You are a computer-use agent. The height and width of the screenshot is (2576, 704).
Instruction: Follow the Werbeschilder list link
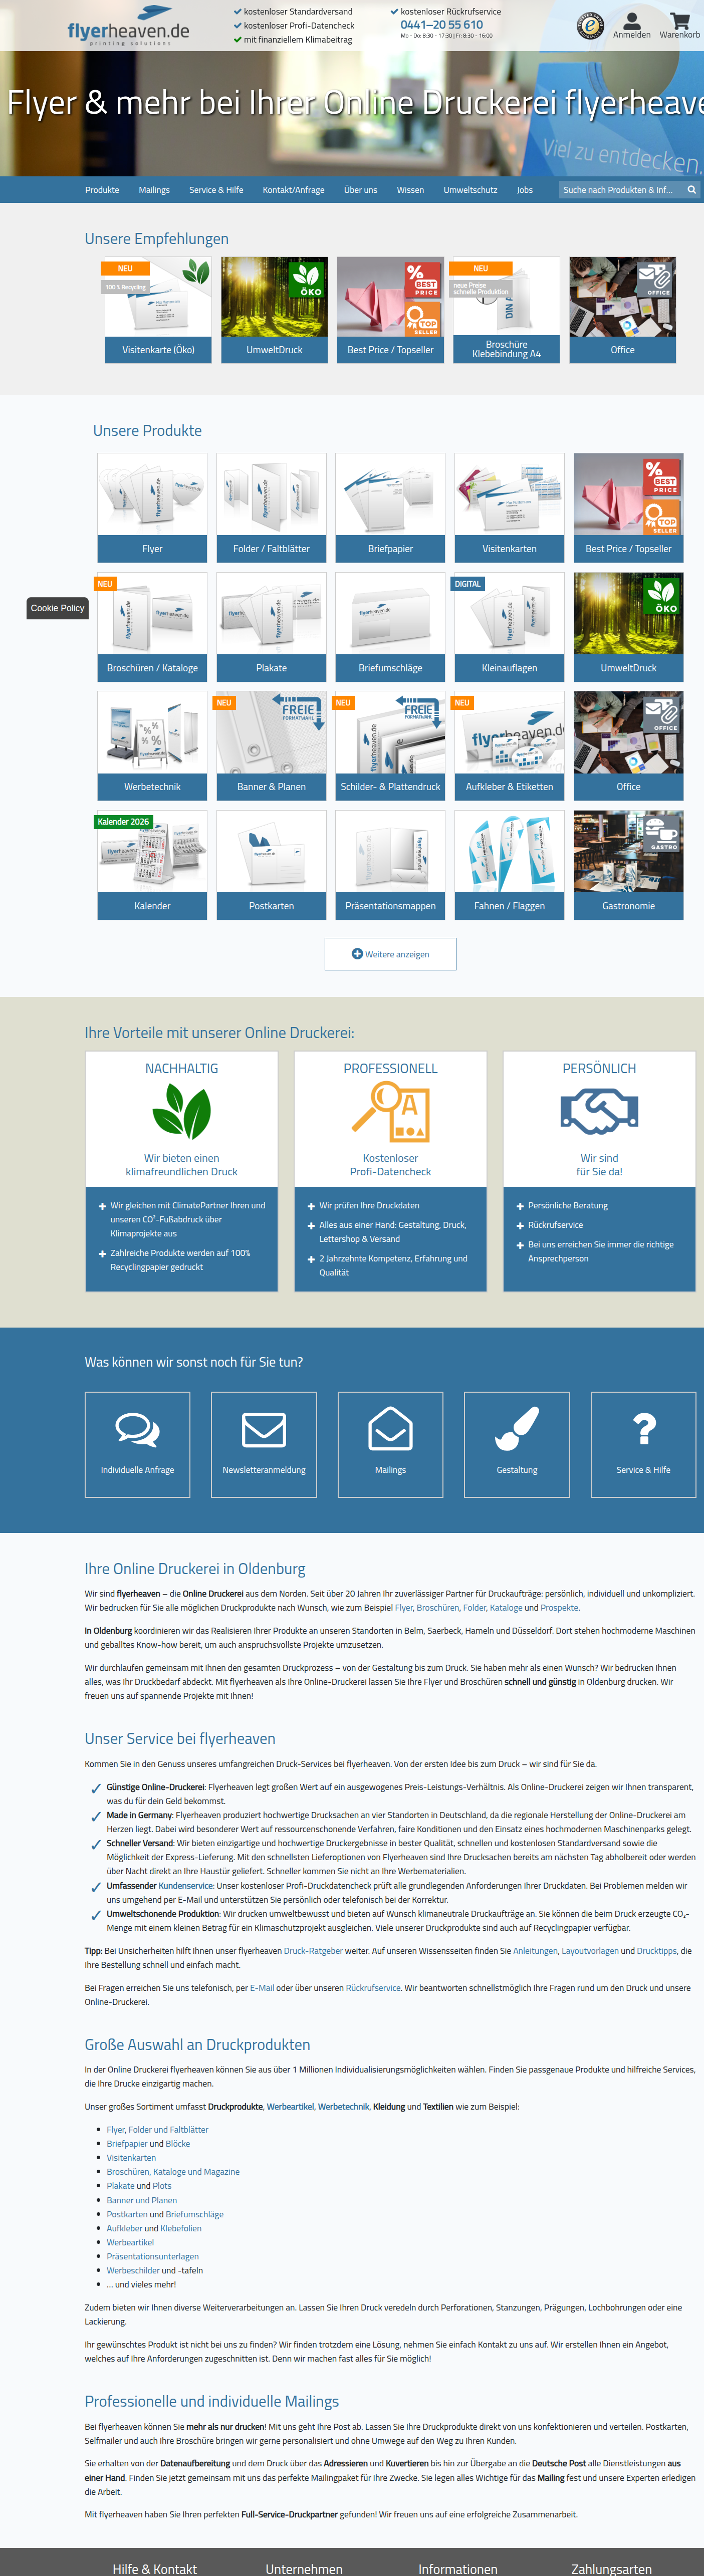[x=133, y=2270]
